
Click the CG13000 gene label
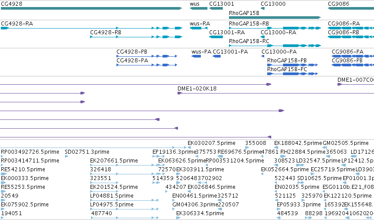(x=273, y=4)
